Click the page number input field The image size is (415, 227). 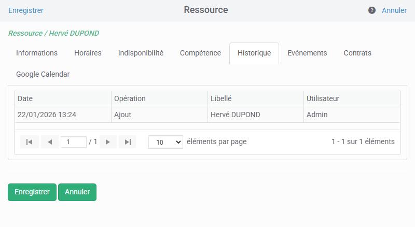(74, 142)
